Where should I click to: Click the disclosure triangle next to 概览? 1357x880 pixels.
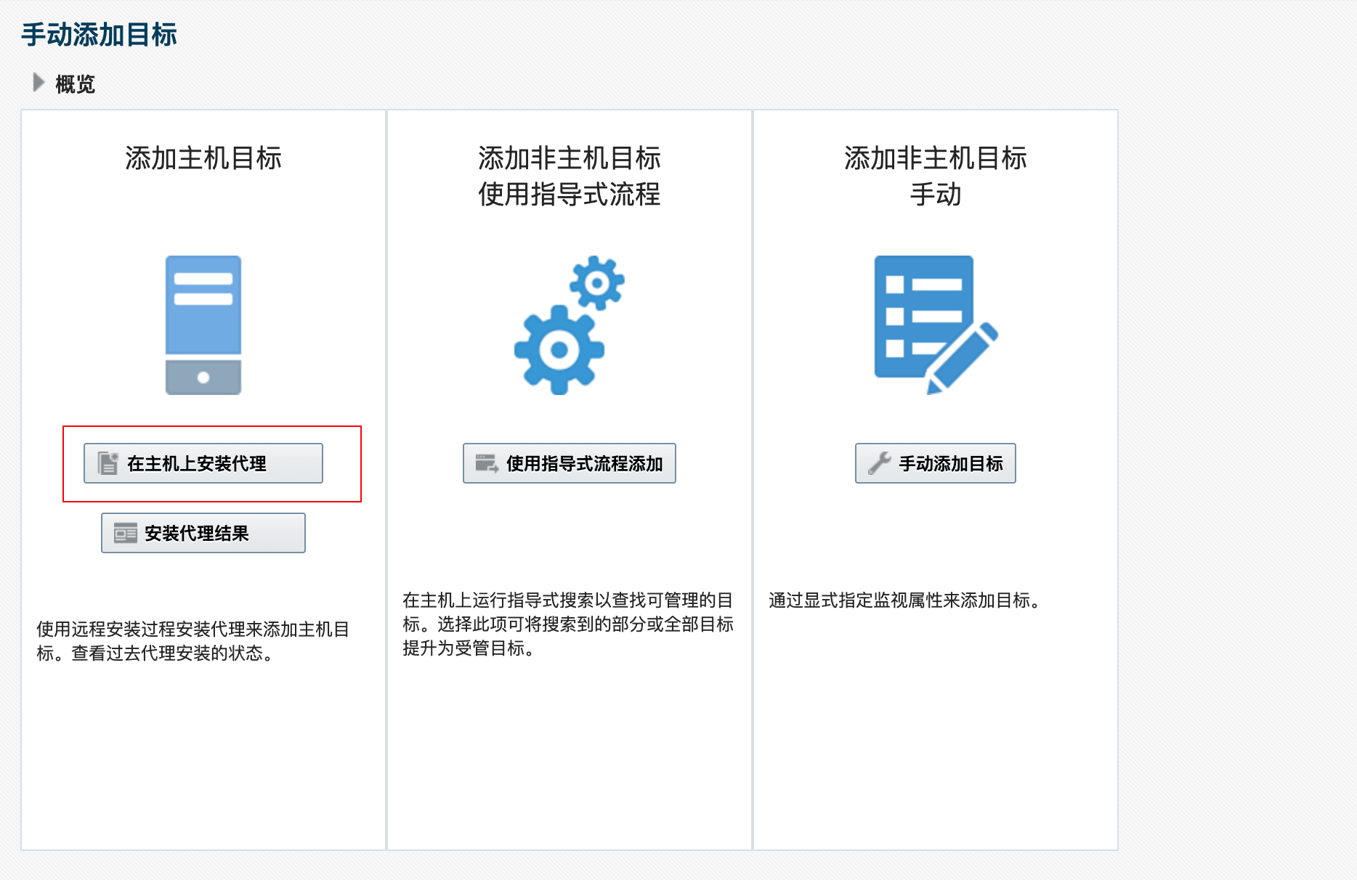click(x=37, y=83)
